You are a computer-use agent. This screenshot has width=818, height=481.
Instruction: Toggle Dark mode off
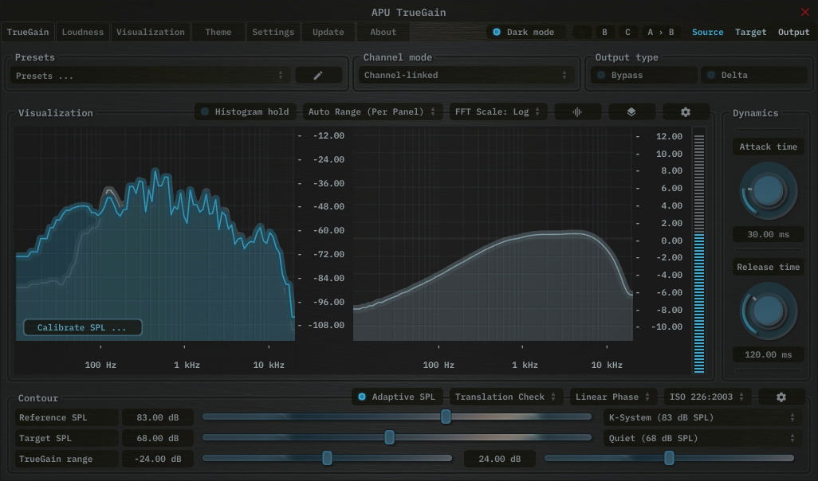tap(525, 33)
